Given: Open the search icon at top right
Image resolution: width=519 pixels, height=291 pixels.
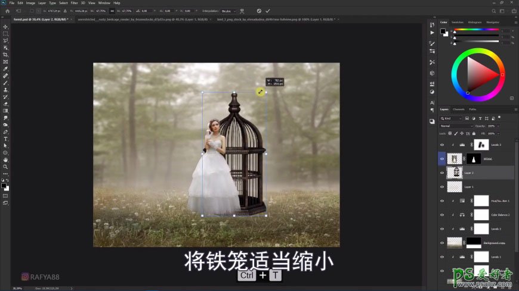Looking at the screenshot, I should coord(493,11).
